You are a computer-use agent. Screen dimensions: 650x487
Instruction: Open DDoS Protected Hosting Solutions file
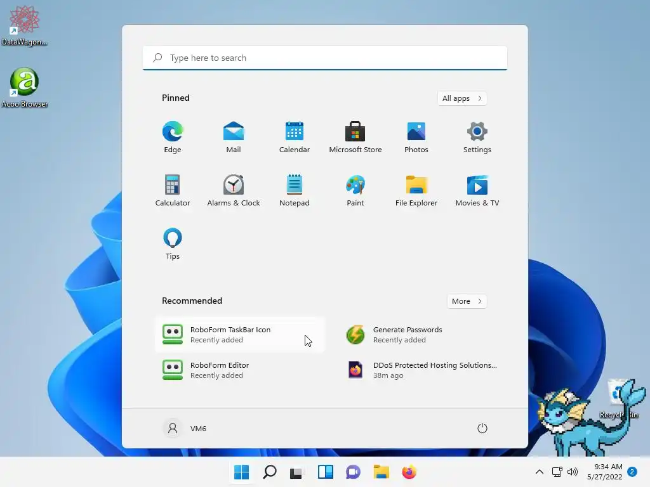click(422, 370)
